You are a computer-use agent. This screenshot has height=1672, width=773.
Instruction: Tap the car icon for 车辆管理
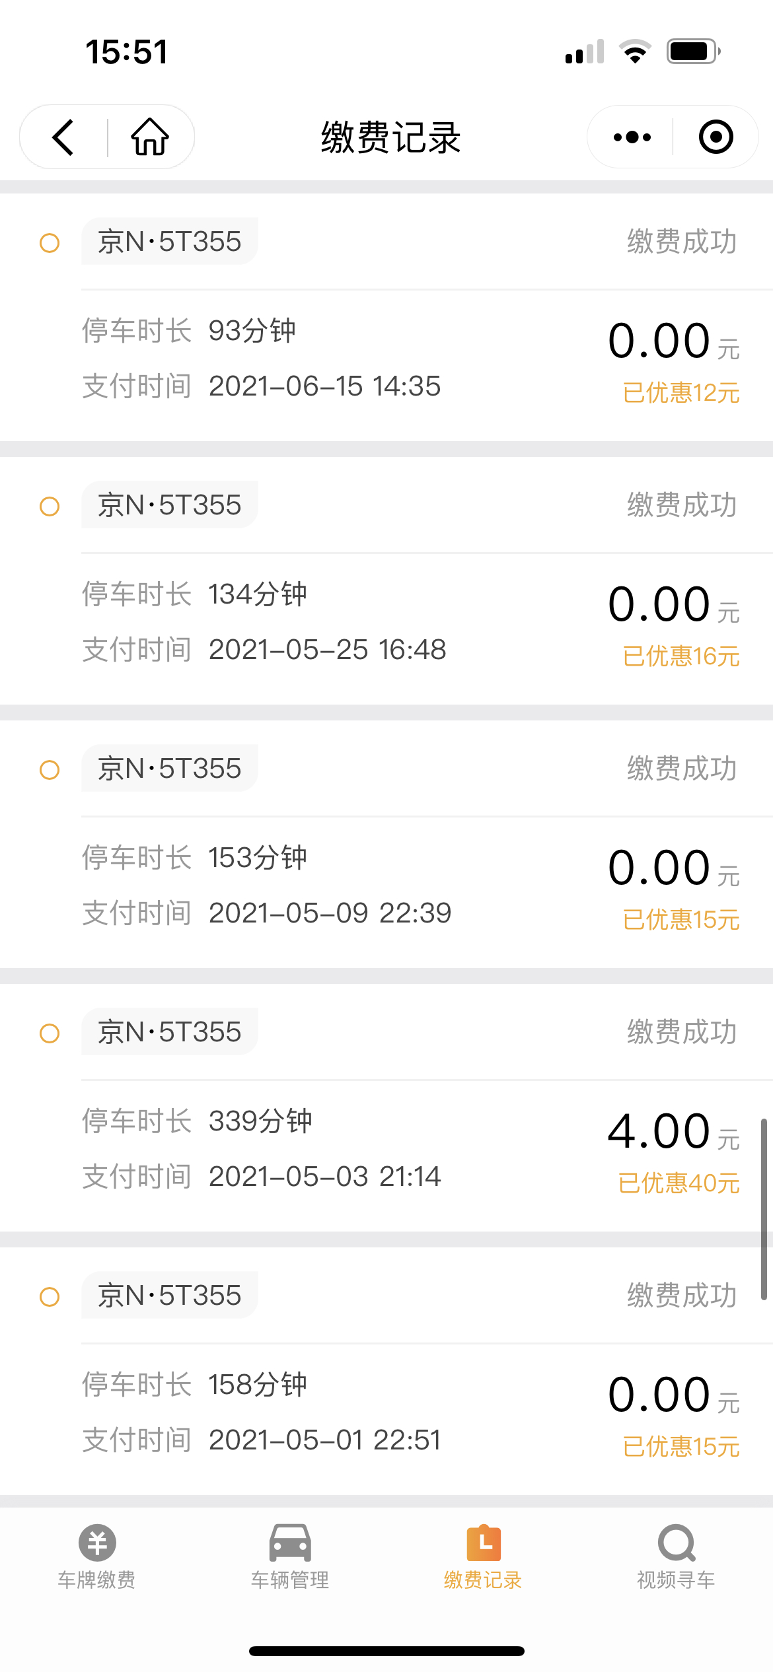(x=290, y=1543)
